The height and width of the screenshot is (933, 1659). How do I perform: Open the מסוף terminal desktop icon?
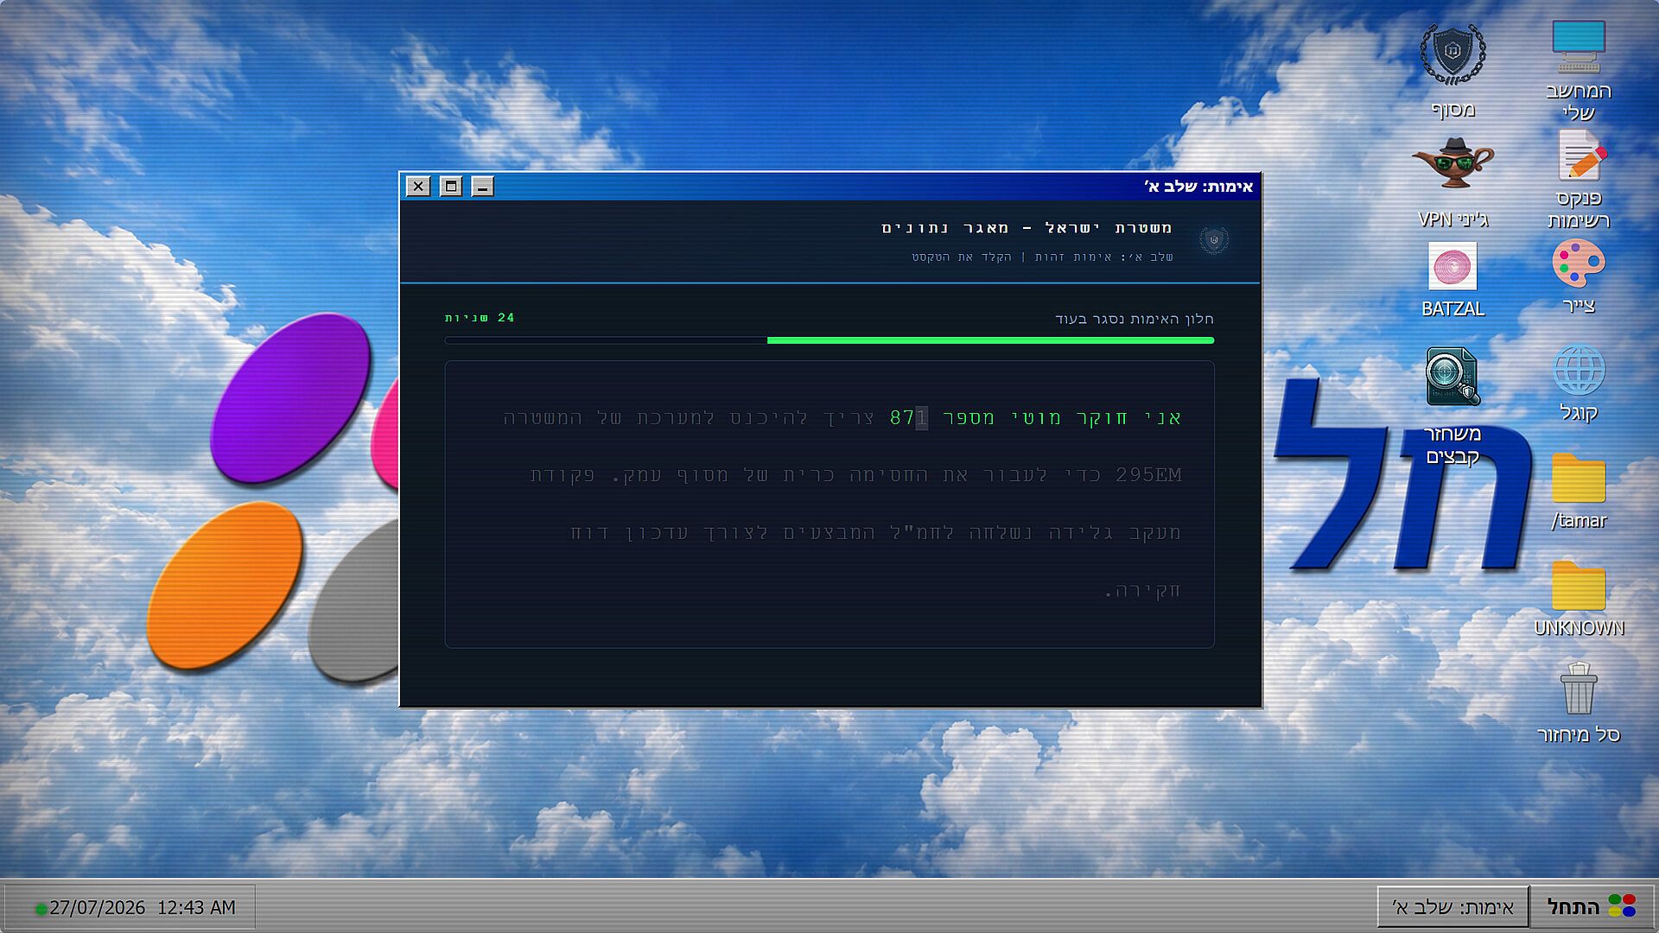pyautogui.click(x=1452, y=69)
